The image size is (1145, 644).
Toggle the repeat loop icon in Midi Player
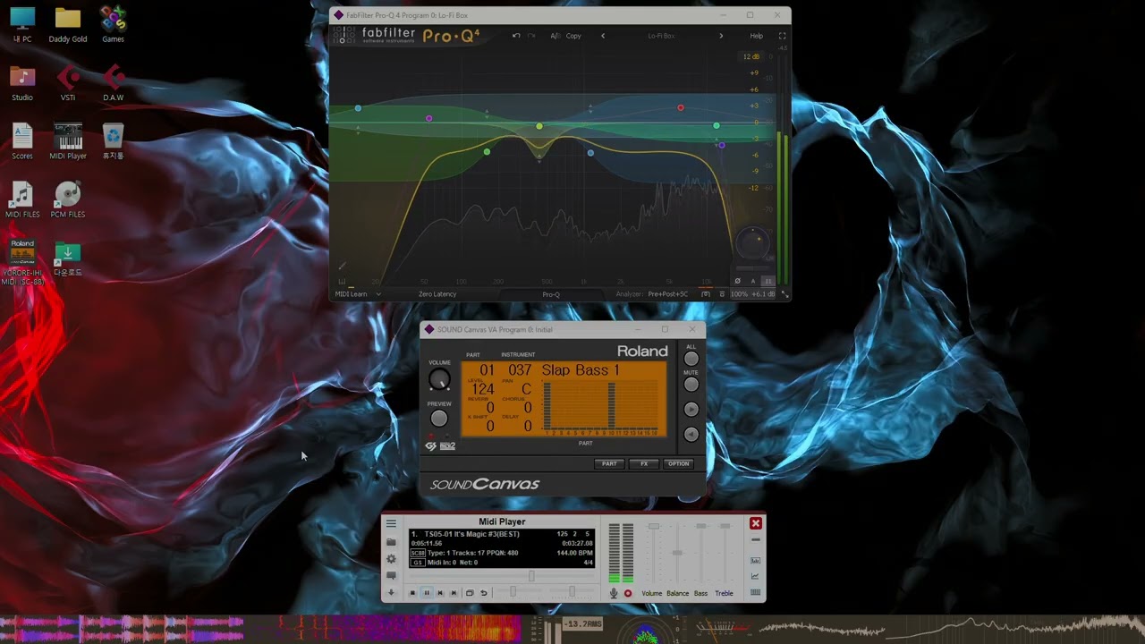coord(484,593)
